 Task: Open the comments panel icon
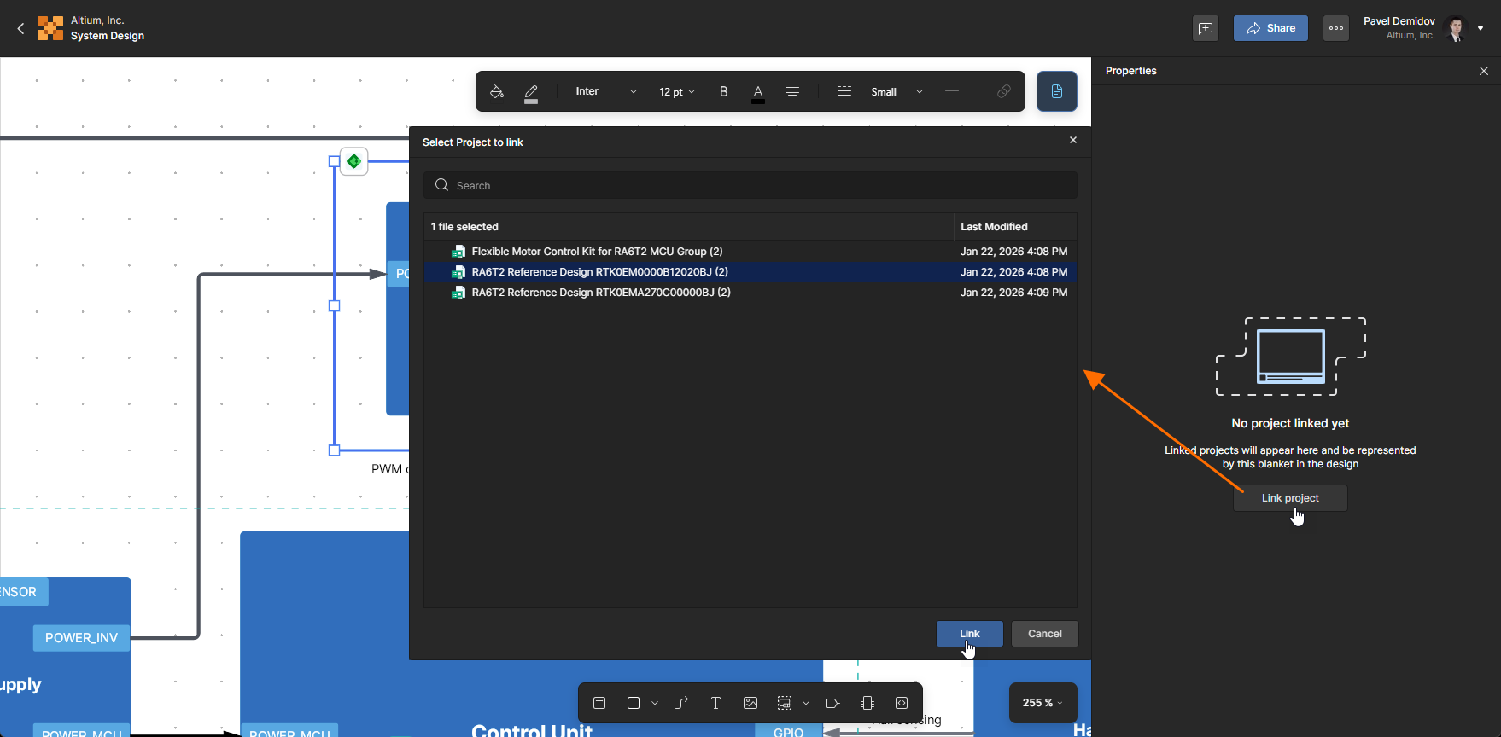click(x=1206, y=28)
